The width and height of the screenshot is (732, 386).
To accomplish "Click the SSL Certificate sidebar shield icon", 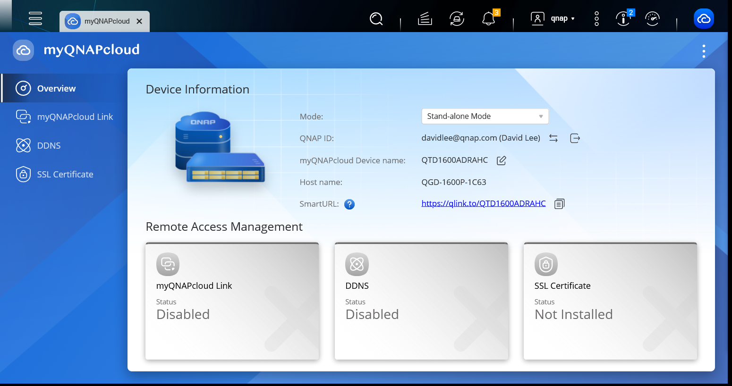I will point(23,174).
